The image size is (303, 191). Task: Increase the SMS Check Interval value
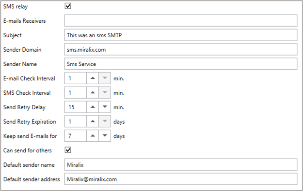[93, 93]
